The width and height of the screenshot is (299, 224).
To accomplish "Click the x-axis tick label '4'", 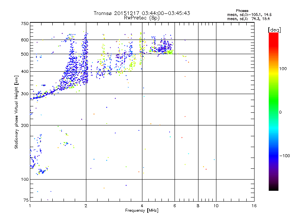I will tap(142, 206).
